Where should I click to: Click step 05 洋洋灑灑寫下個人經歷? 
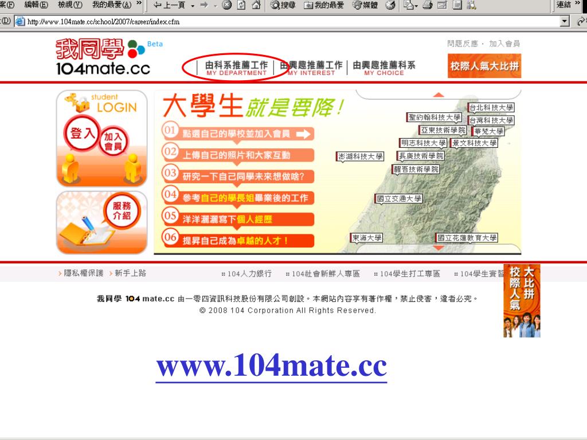238,219
